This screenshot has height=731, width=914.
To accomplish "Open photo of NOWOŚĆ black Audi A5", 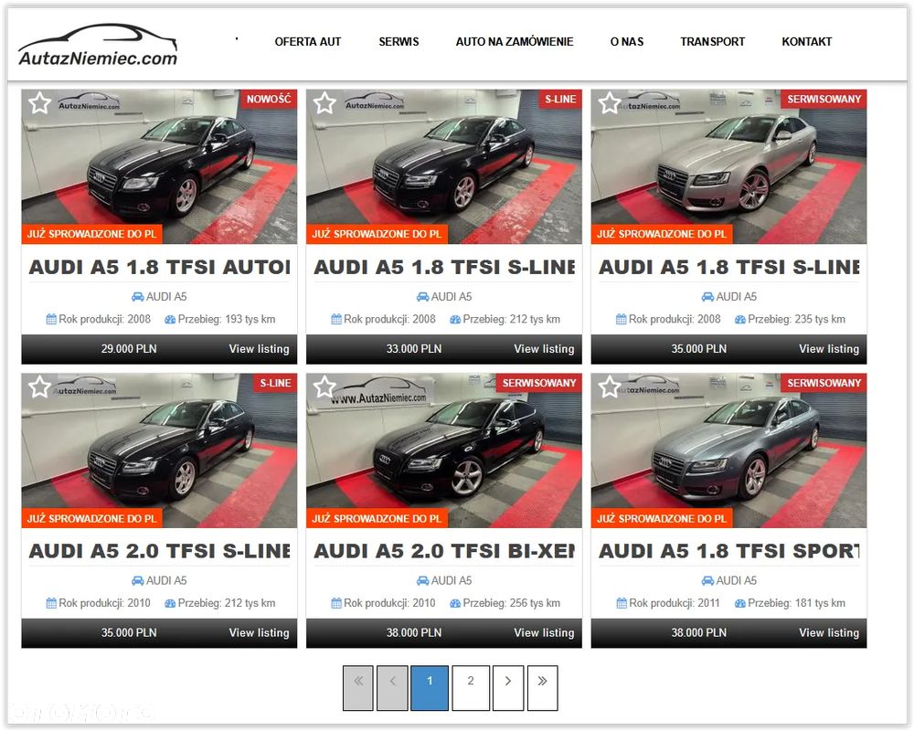I will (x=159, y=166).
